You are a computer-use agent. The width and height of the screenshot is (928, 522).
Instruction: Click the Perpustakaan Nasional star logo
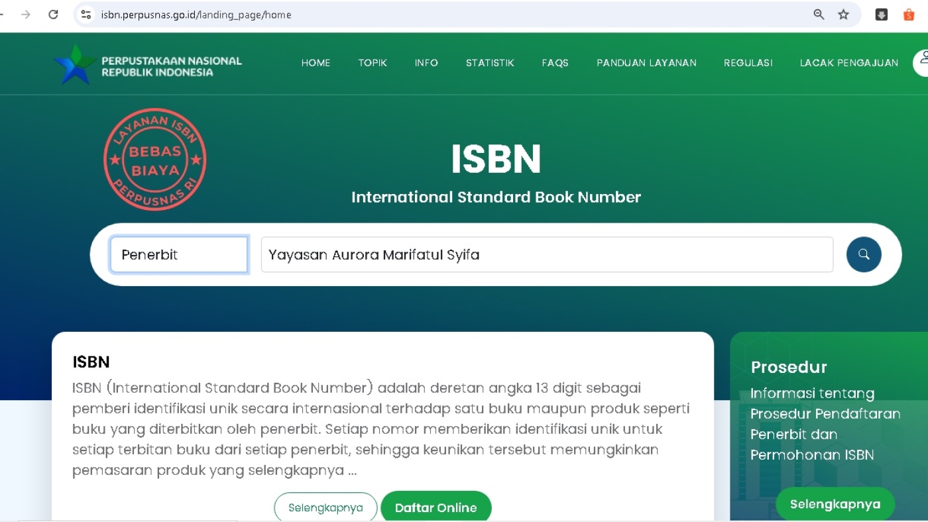click(x=73, y=64)
